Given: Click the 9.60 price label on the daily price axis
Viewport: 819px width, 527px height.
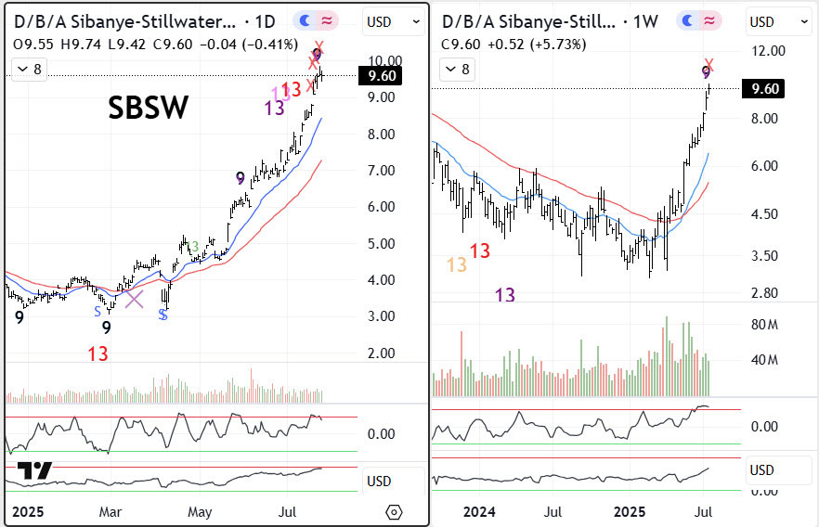Looking at the screenshot, I should [383, 77].
